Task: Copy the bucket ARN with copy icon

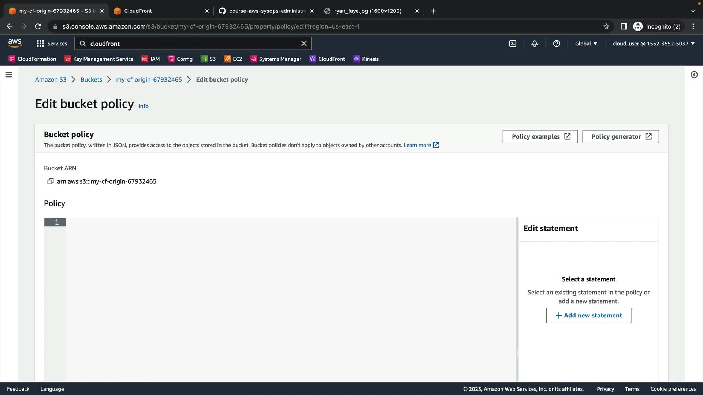Action: [x=51, y=181]
